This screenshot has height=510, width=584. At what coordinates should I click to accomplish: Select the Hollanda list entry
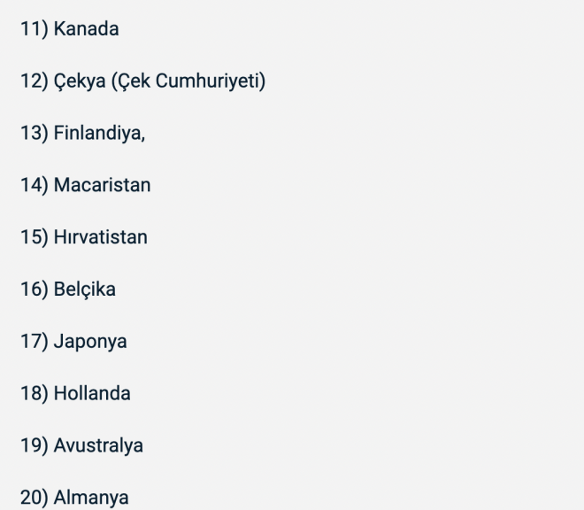coord(92,393)
